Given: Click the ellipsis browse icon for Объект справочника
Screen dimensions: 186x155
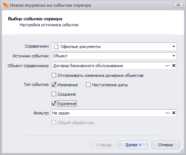Looking at the screenshot, I should pos(168,66).
